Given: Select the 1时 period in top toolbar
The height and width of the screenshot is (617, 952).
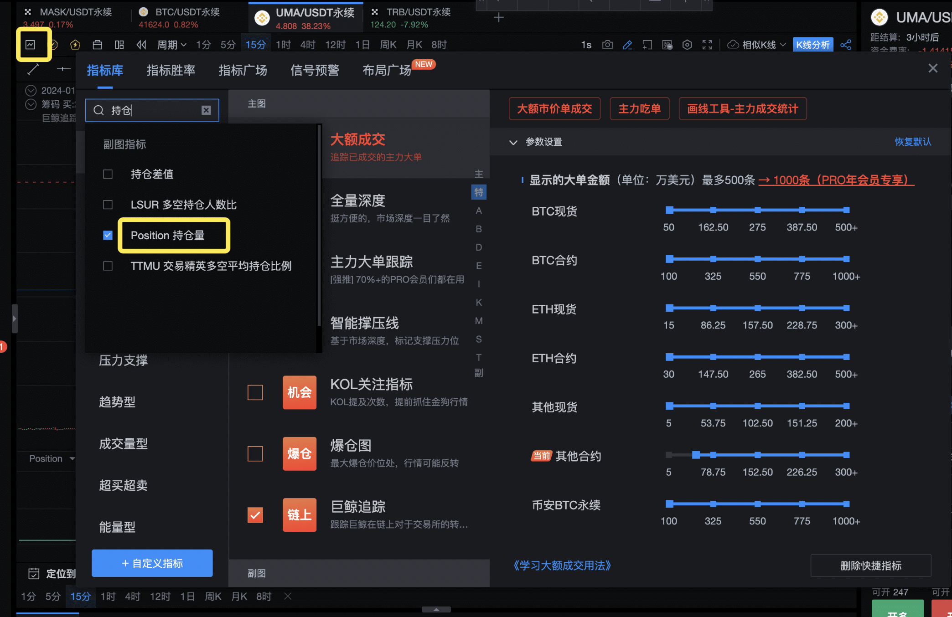Looking at the screenshot, I should coord(283,45).
